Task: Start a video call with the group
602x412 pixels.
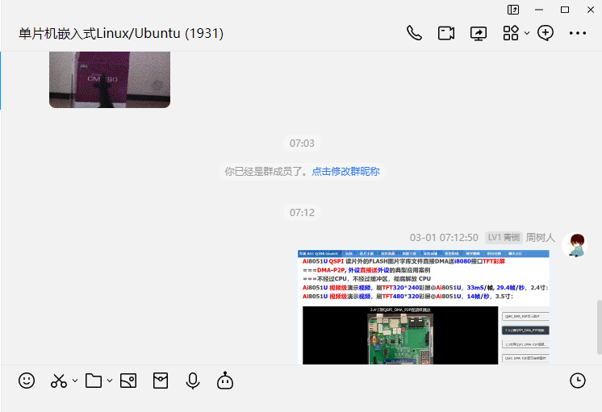Action: coord(446,33)
